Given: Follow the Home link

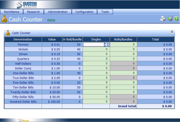Looking at the screenshot, I should [x=51, y=20].
